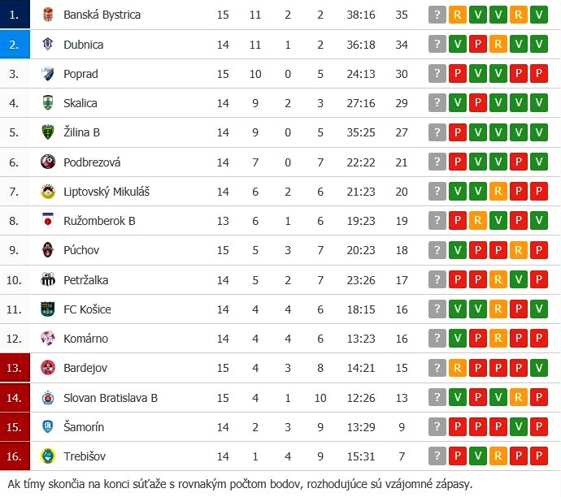Screen dimensions: 561x497
Task: Click the Skalica green crest icon
Action: (x=48, y=103)
